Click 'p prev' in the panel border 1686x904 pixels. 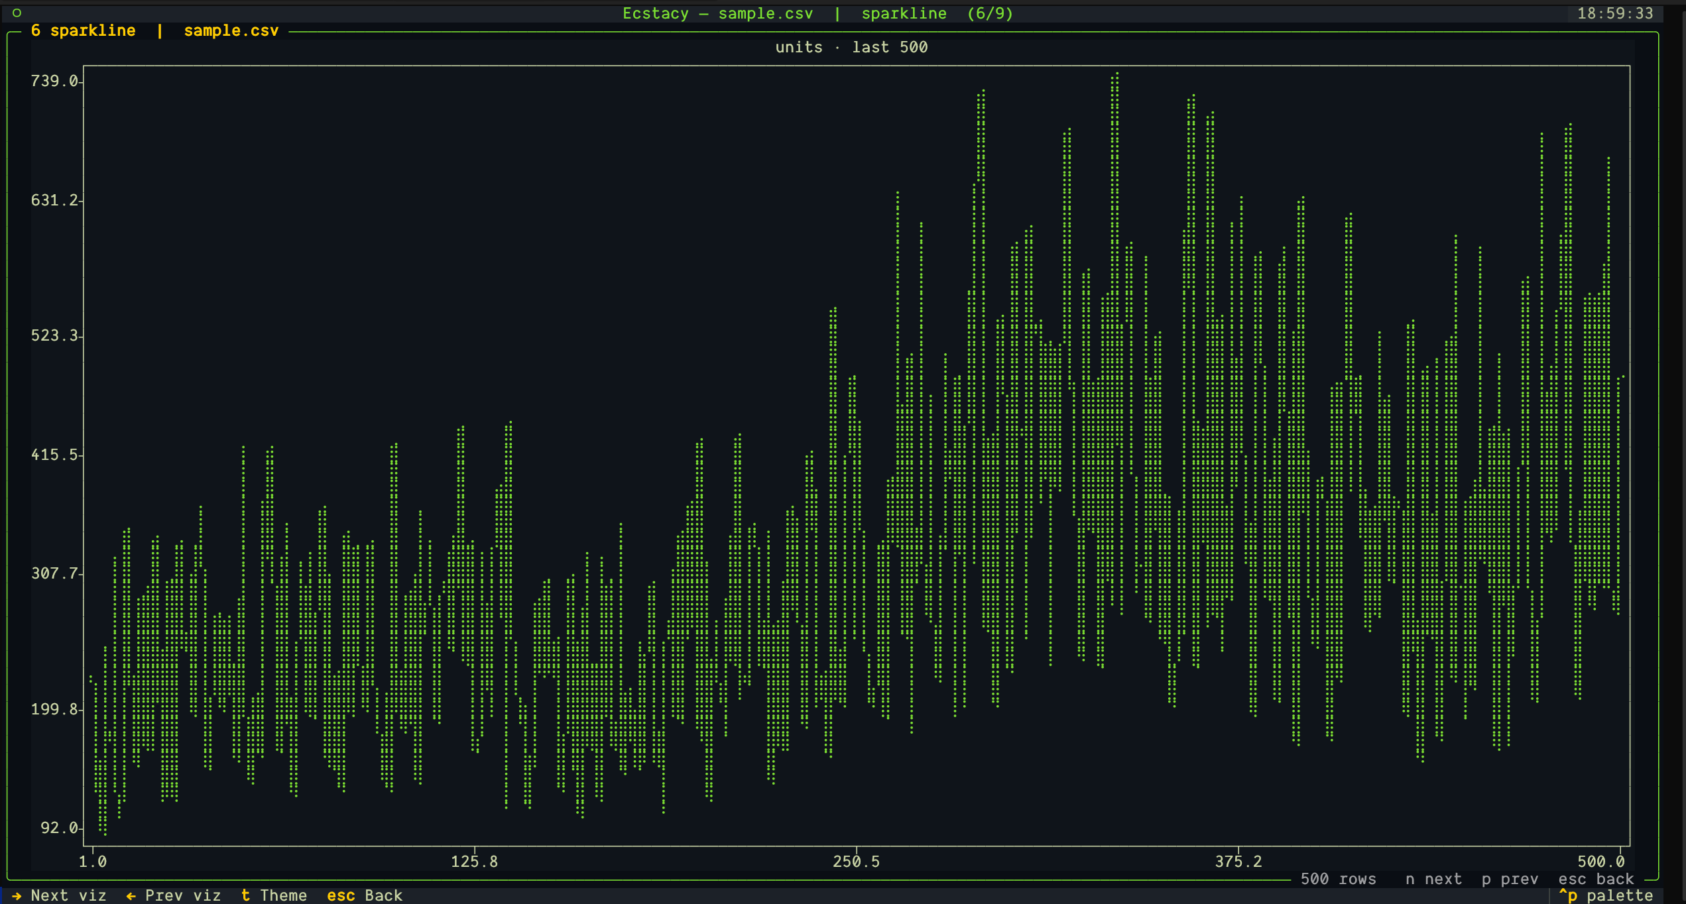1510,879
